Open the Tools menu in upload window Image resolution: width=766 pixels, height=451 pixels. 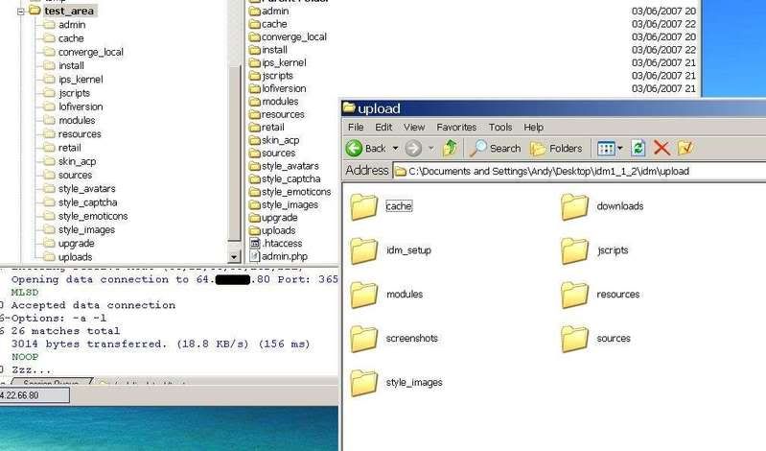[x=500, y=128]
